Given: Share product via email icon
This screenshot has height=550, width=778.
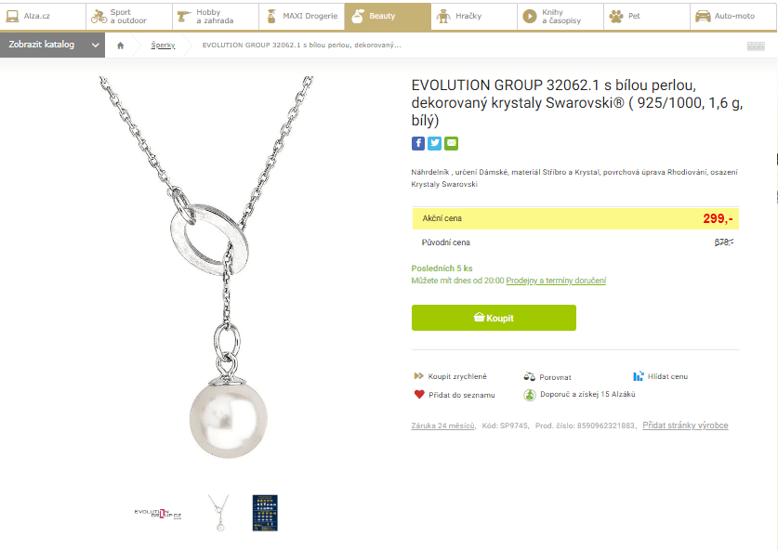Looking at the screenshot, I should (x=451, y=143).
